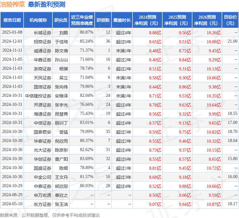Click researcher name 张宇光
The width and height of the screenshot is (239, 218).
61,105
